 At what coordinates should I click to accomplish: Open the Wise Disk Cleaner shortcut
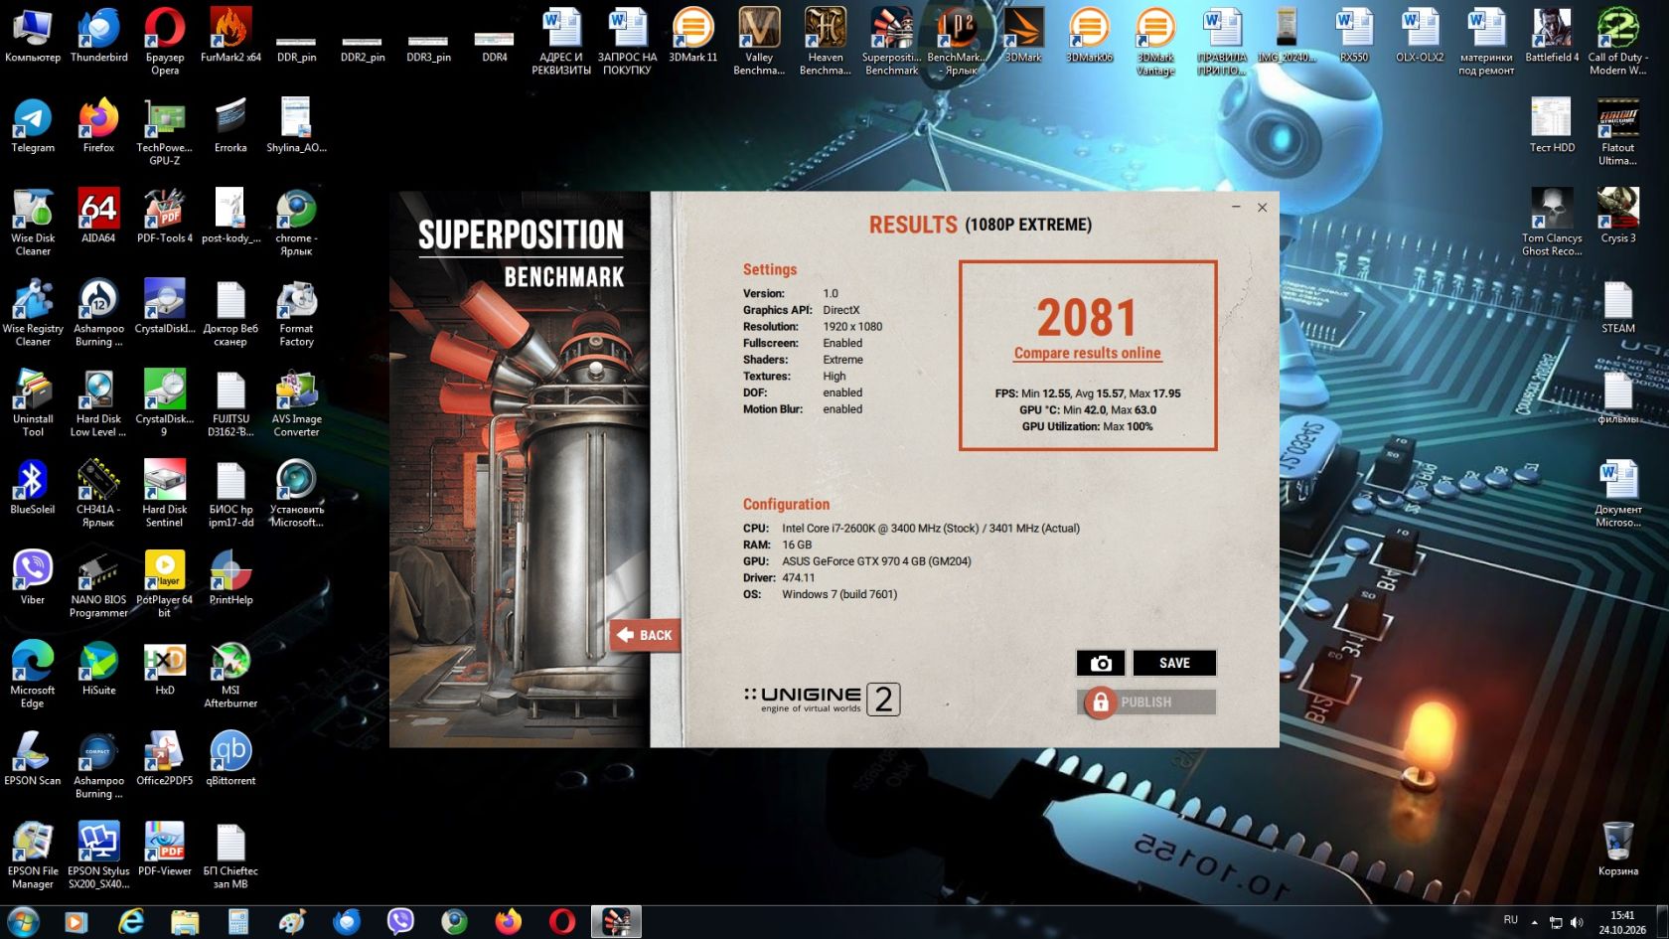point(33,223)
